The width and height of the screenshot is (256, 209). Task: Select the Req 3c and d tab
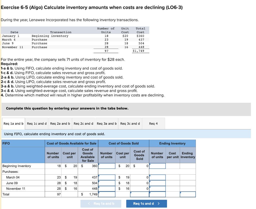point(130,123)
